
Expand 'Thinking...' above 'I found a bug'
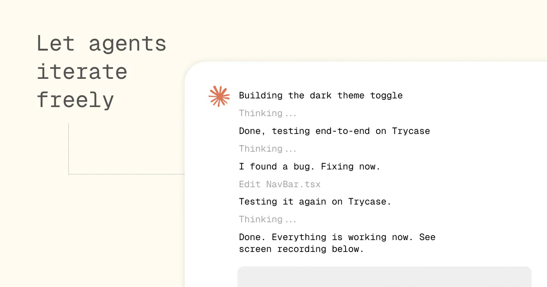pos(268,149)
